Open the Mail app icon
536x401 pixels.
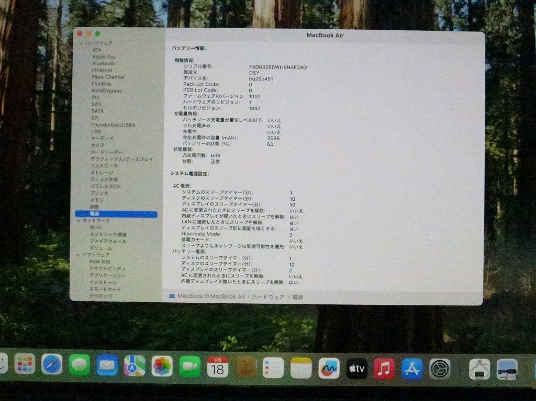coord(107,365)
